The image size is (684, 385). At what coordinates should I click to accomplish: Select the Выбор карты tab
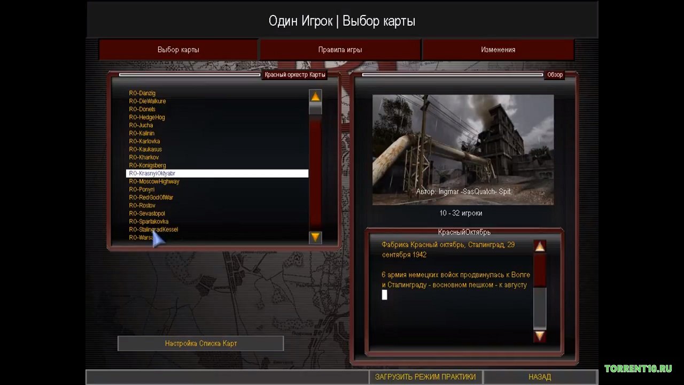[178, 50]
